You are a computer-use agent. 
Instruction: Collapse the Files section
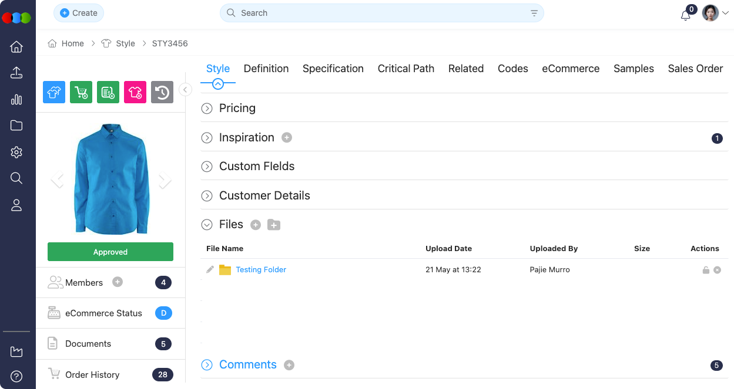[207, 225]
